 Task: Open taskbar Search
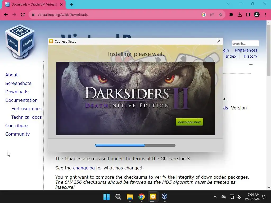coord(118,197)
